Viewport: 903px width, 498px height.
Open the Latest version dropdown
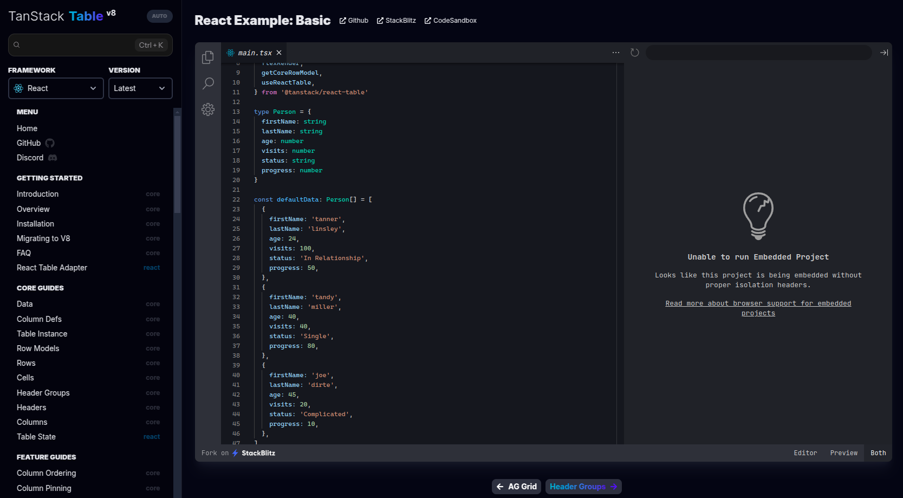140,88
